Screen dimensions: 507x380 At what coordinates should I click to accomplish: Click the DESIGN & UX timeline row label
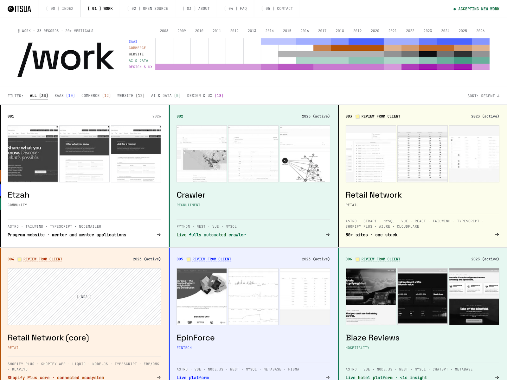coord(140,67)
